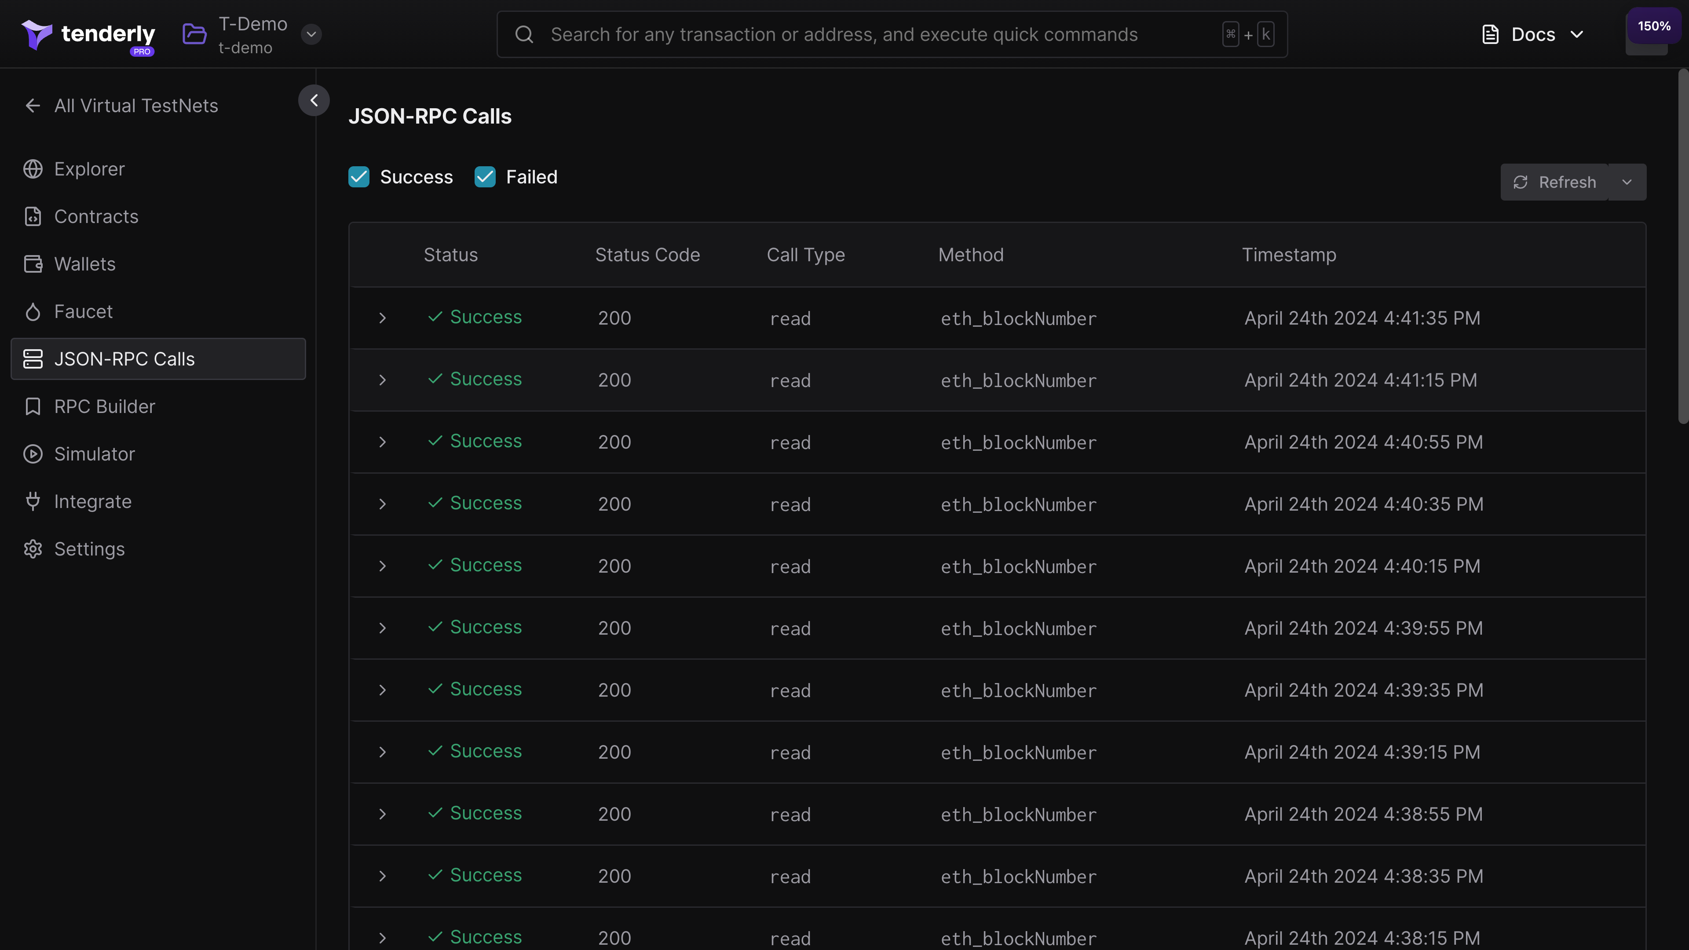Click the Success check icon in the 4:40:55 PM row
Screen dimensions: 1689x950
tap(435, 441)
